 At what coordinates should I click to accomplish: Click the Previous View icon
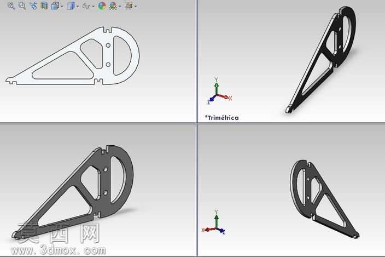pos(33,5)
